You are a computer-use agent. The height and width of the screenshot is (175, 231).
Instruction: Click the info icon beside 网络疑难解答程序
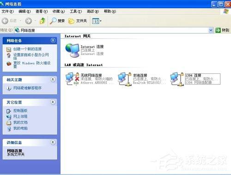click(x=9, y=88)
